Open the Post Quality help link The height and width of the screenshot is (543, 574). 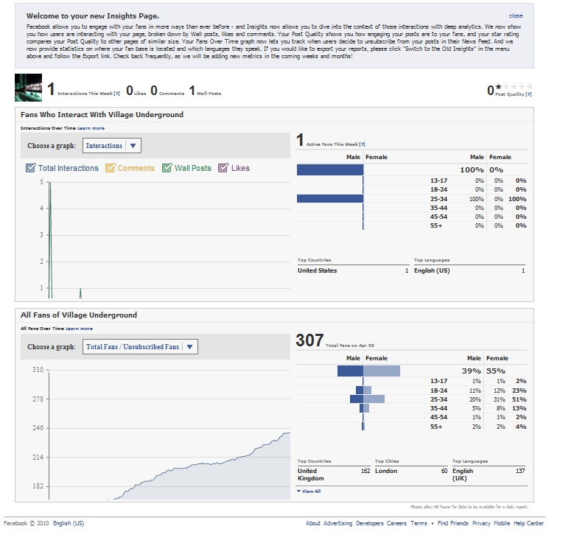pyautogui.click(x=528, y=94)
